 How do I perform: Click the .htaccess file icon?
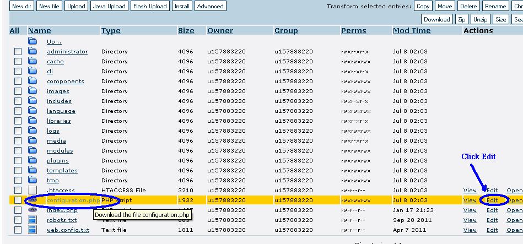[33, 190]
